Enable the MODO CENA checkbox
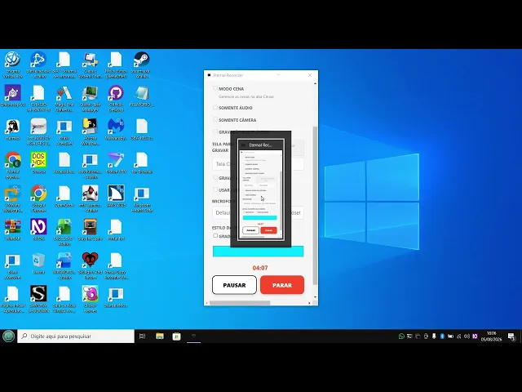522x392 pixels. tap(215, 88)
